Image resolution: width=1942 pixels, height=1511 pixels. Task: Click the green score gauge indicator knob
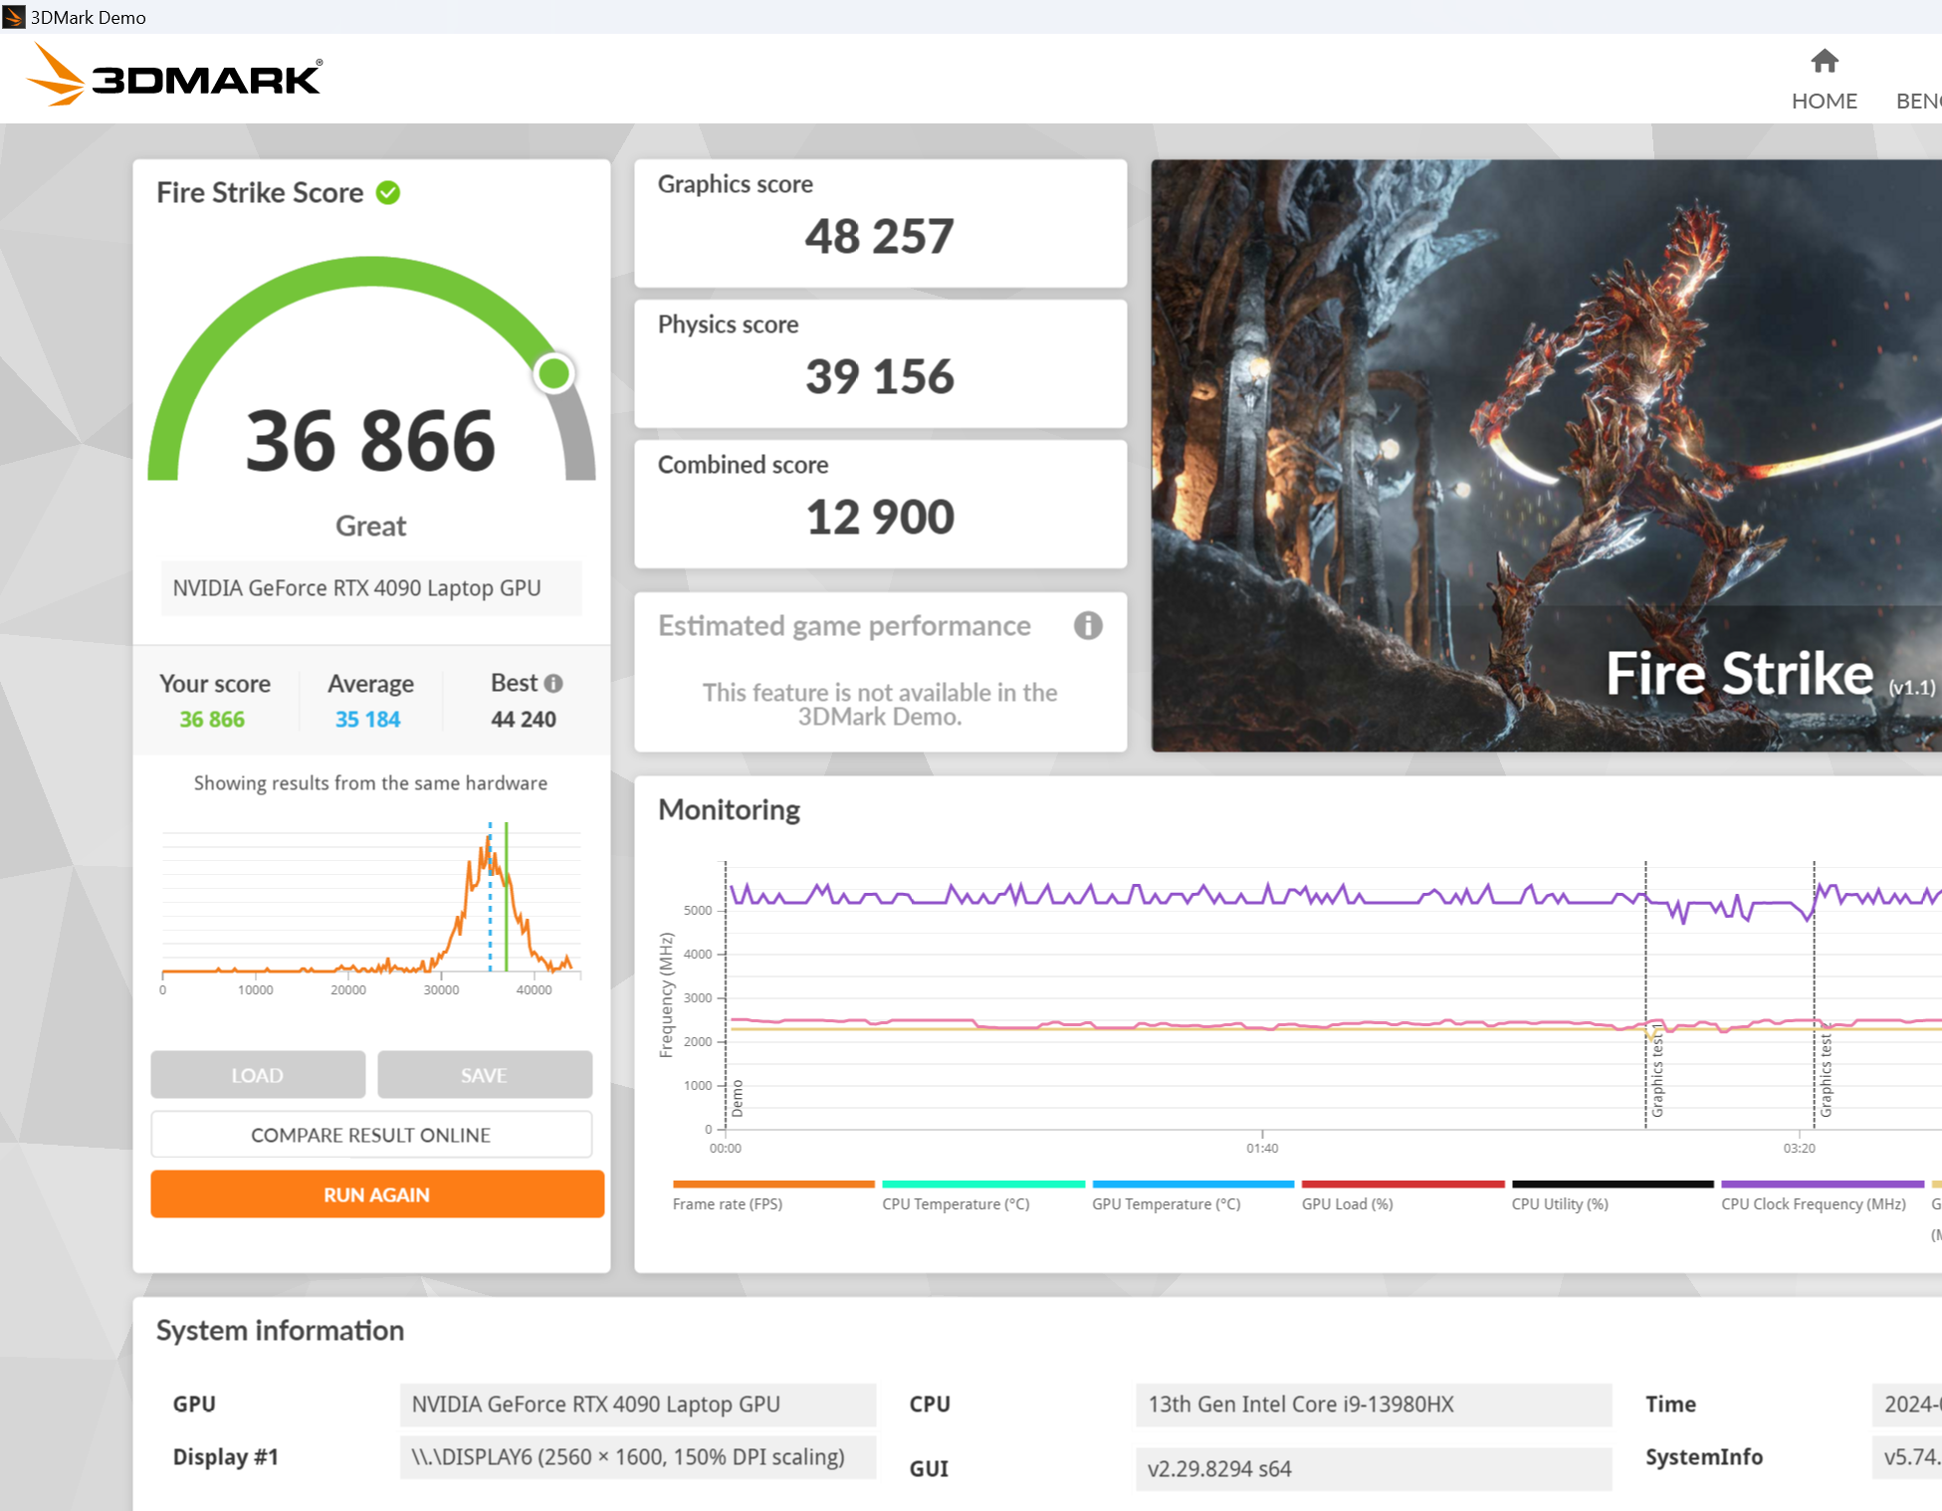click(x=553, y=374)
